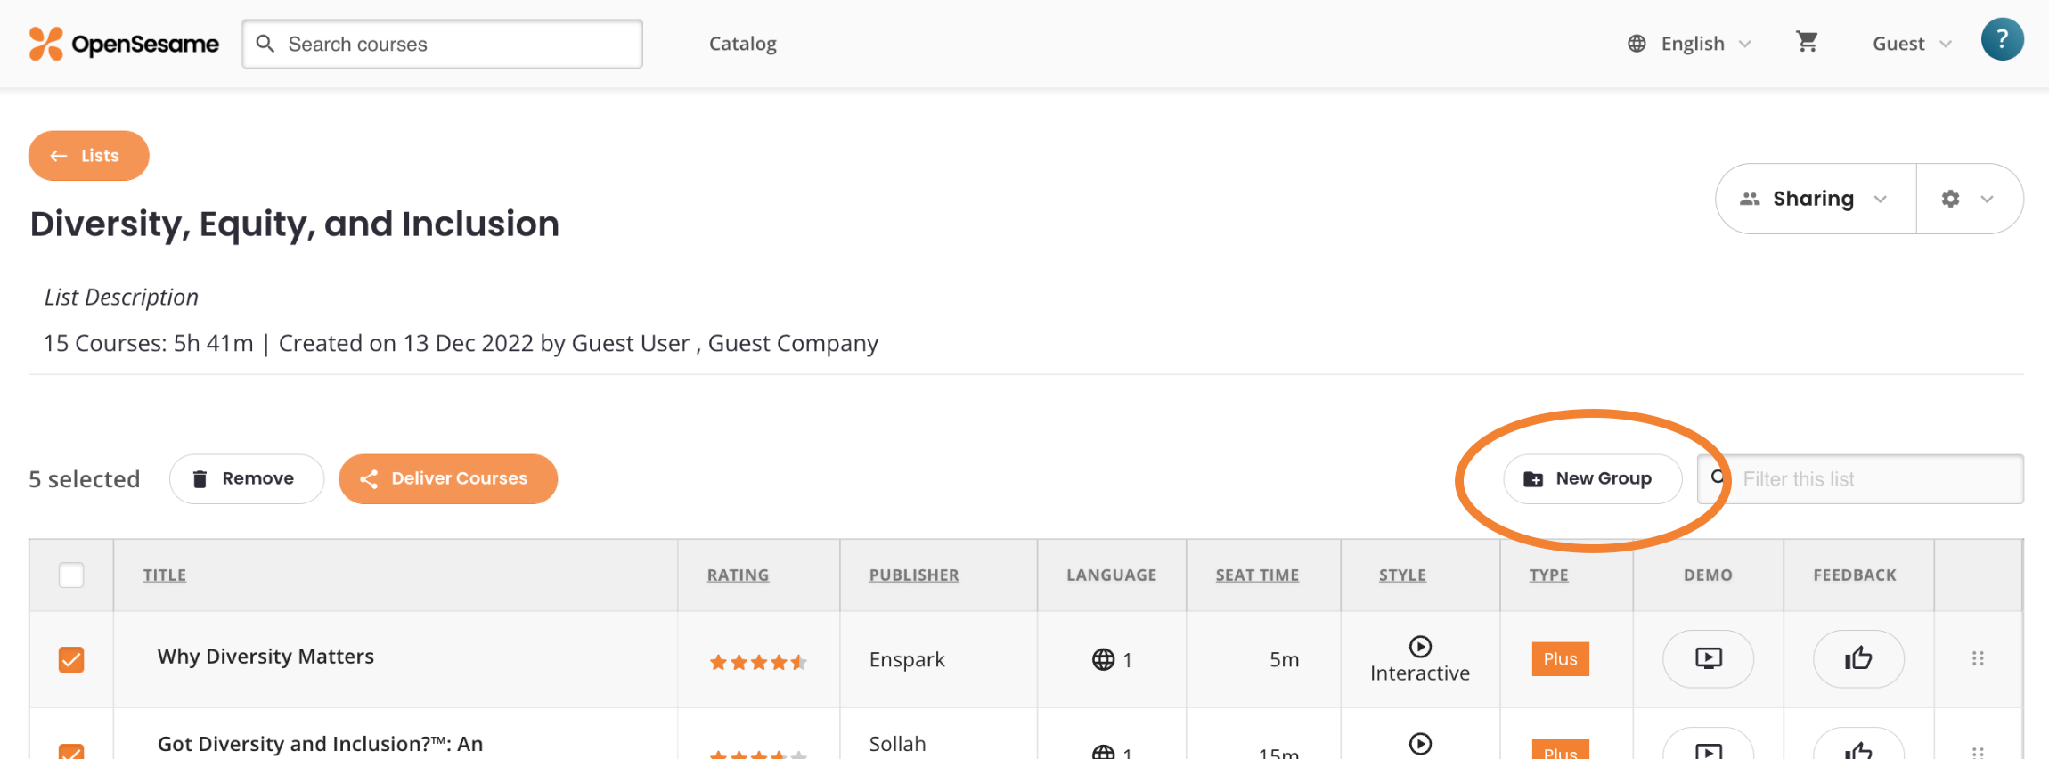Click the settings gear icon
This screenshot has width=2049, height=759.
click(1951, 199)
